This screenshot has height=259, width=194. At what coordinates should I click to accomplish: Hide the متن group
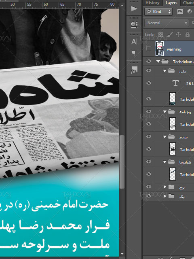pyautogui.click(x=149, y=70)
